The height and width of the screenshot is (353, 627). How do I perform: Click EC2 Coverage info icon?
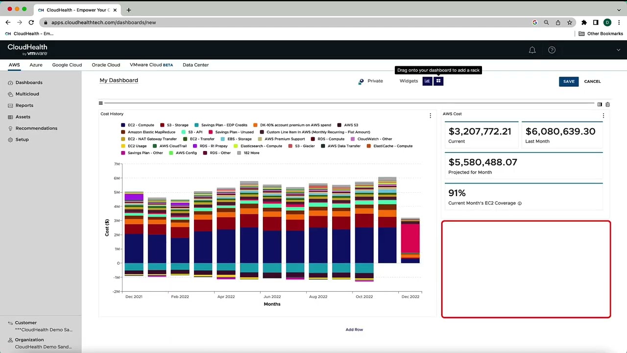520,203
